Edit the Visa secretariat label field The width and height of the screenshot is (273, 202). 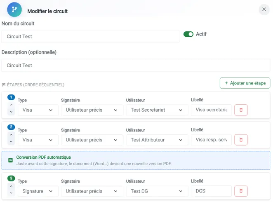tap(212, 110)
